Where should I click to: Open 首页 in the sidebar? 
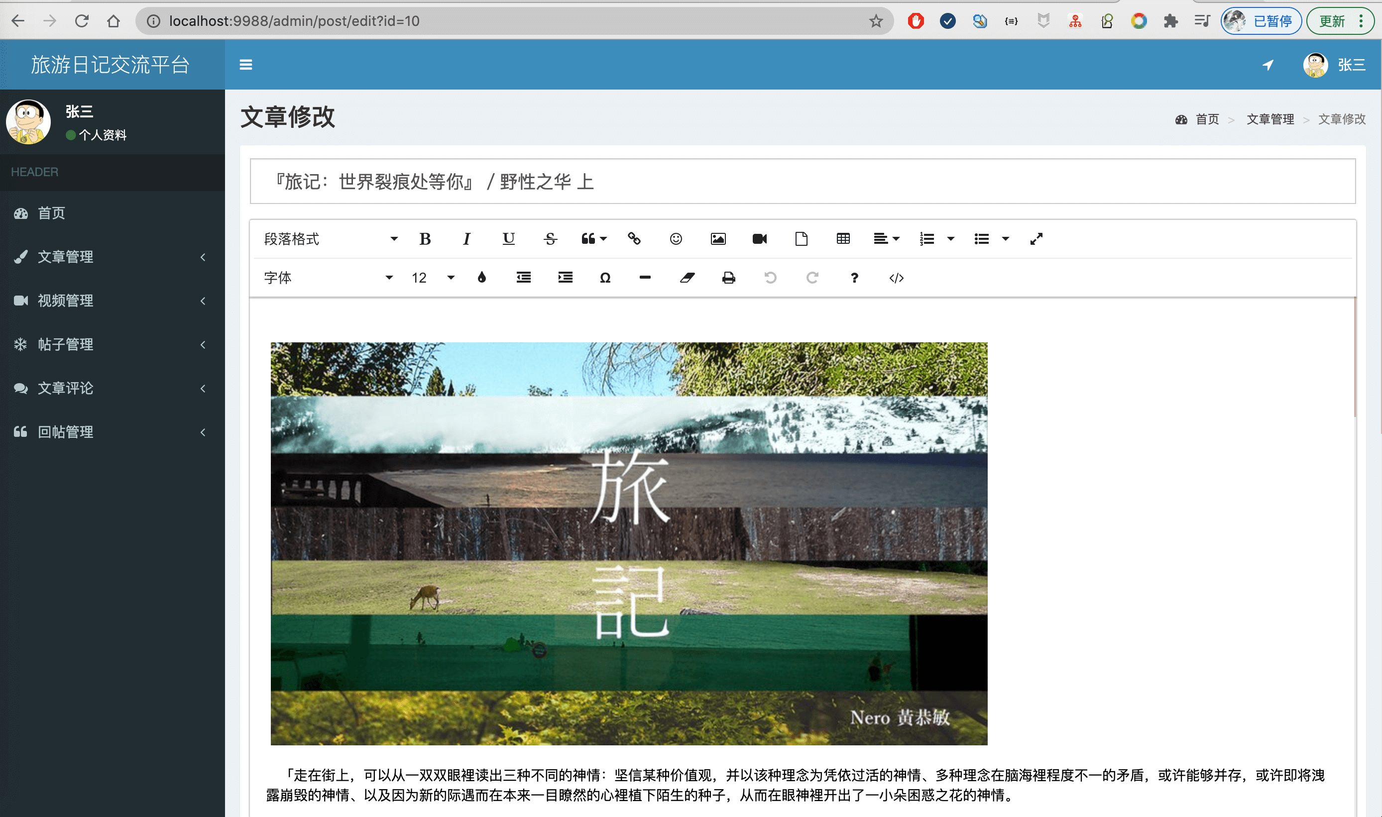pyautogui.click(x=113, y=213)
